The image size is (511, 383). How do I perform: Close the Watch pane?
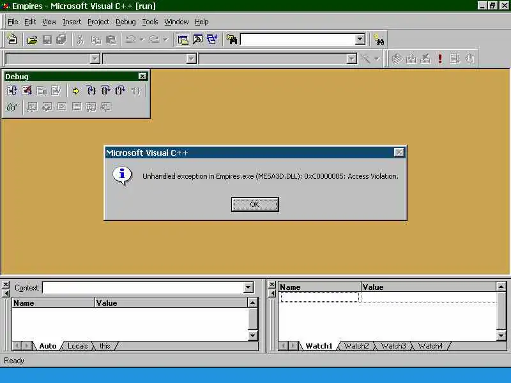272,285
